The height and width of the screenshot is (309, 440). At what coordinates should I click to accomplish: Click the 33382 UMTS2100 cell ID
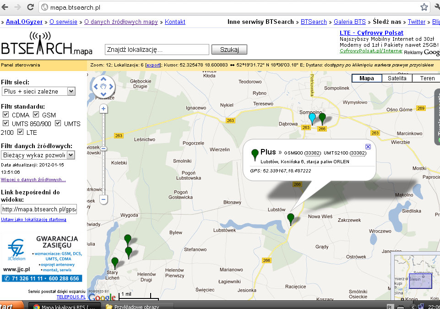358,153
